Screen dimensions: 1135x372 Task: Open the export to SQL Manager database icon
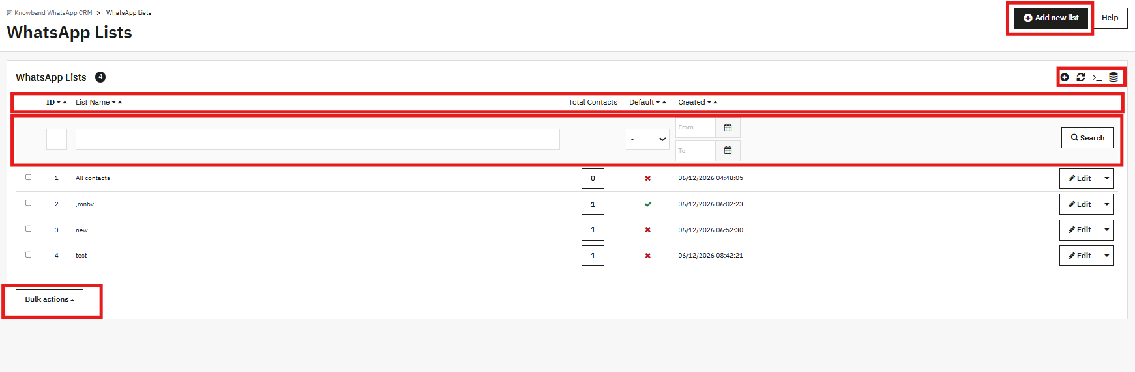[1113, 77]
